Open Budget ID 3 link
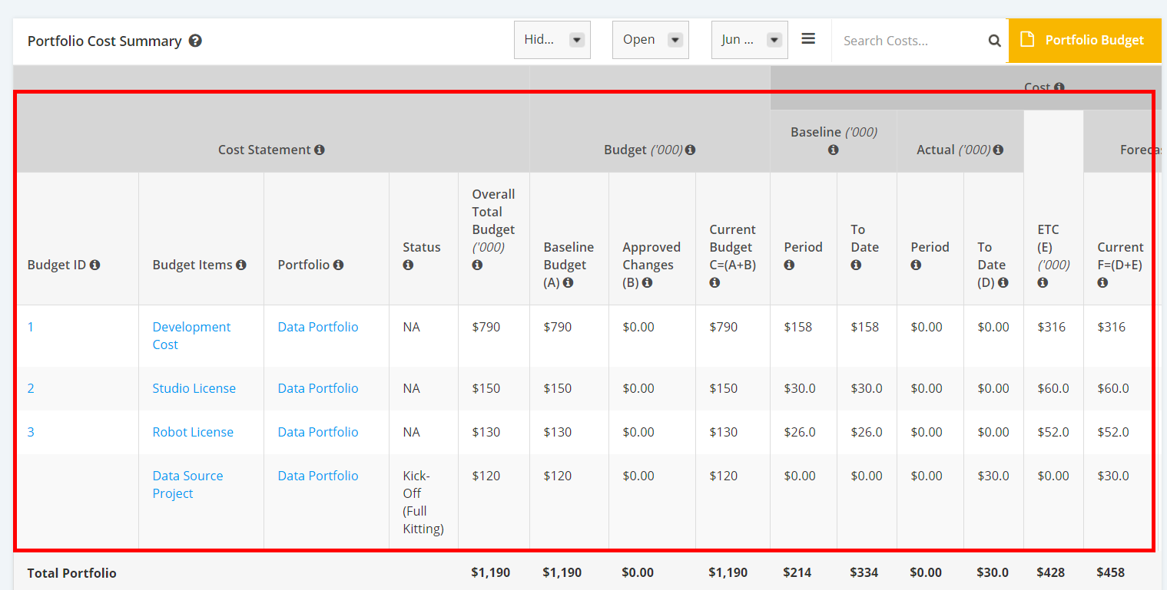Viewport: 1167px width, 590px height. (31, 432)
